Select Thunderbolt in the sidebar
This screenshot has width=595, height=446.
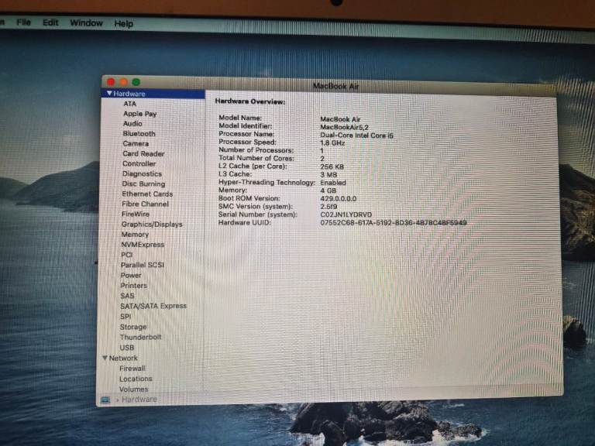point(140,338)
